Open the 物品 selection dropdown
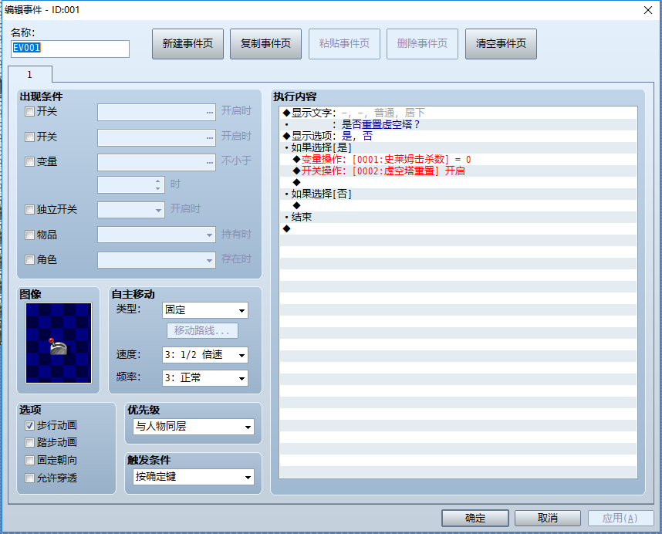The width and height of the screenshot is (662, 534). 157,235
